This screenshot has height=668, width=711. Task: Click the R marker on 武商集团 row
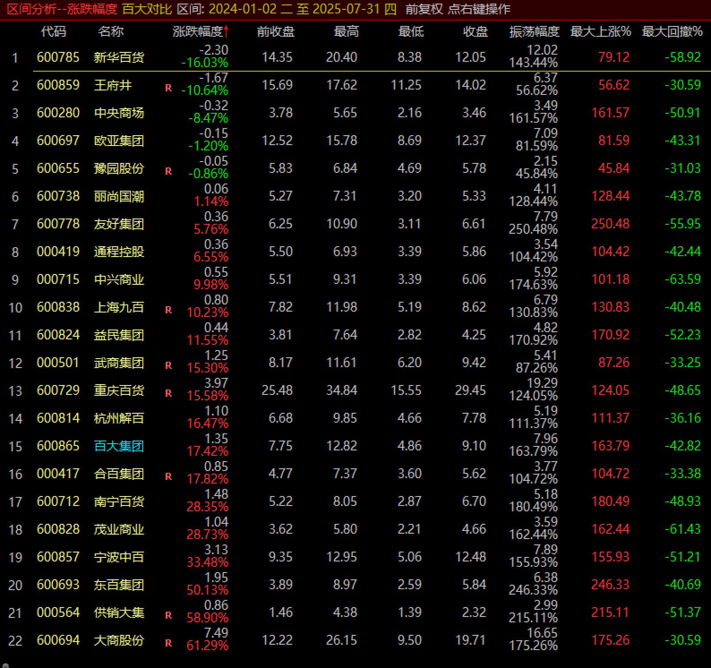click(168, 365)
